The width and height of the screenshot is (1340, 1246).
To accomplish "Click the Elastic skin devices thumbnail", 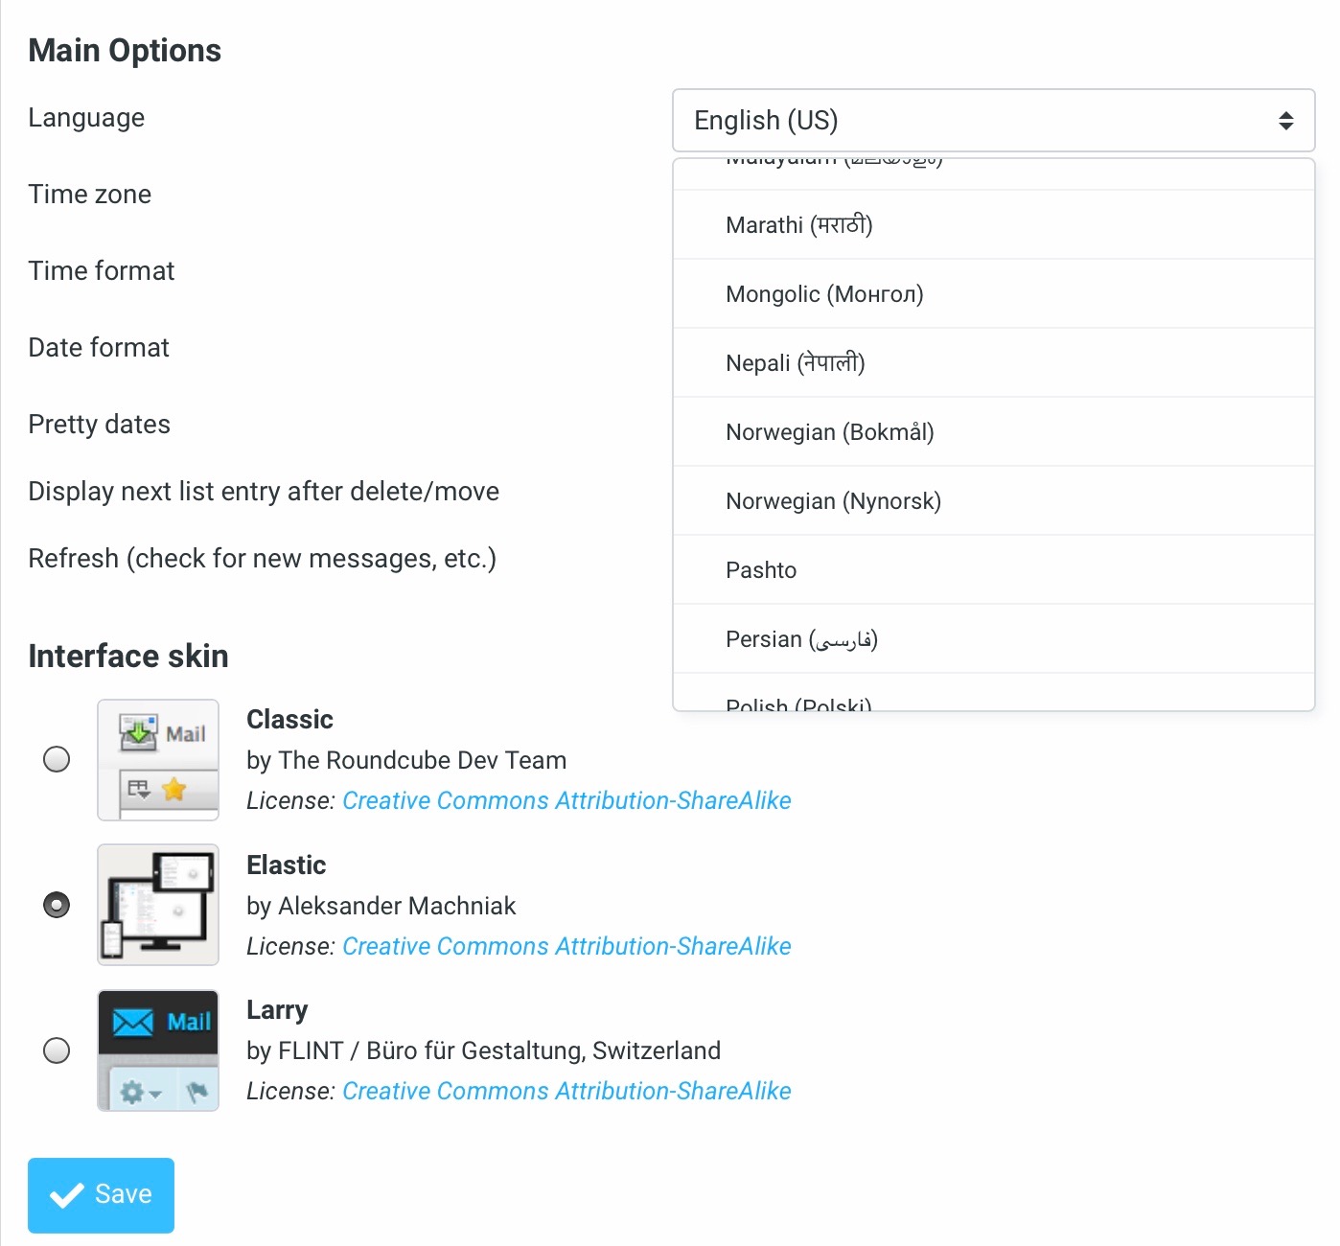I will point(158,905).
